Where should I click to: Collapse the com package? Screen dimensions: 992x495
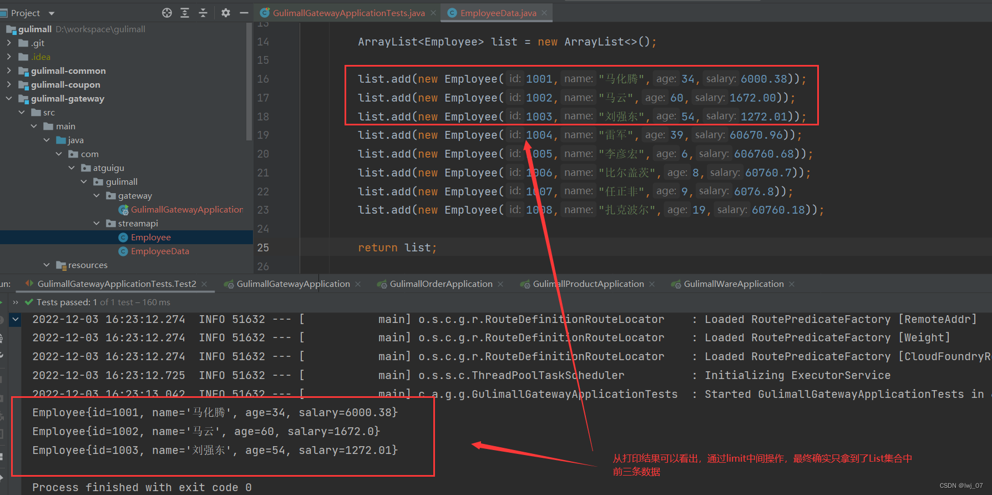click(59, 154)
